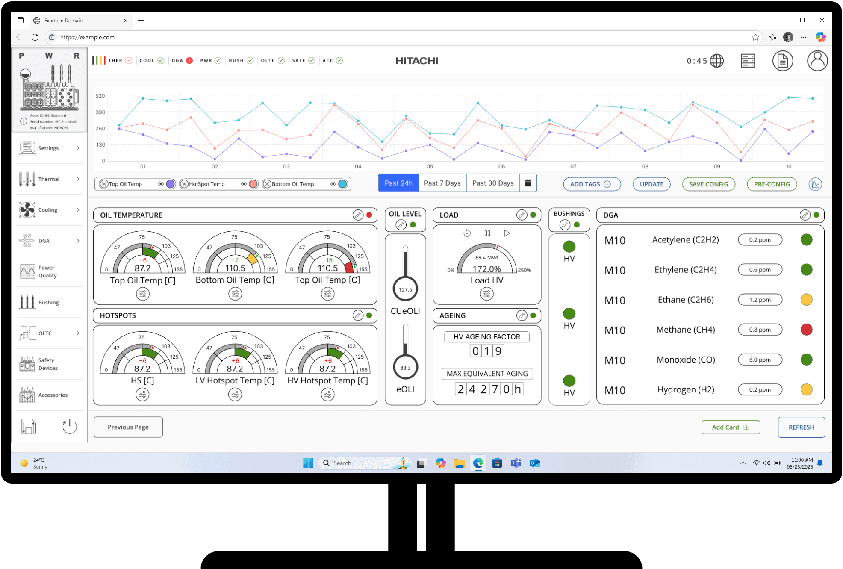
Task: Click the document report icon in header
Action: [x=782, y=61]
